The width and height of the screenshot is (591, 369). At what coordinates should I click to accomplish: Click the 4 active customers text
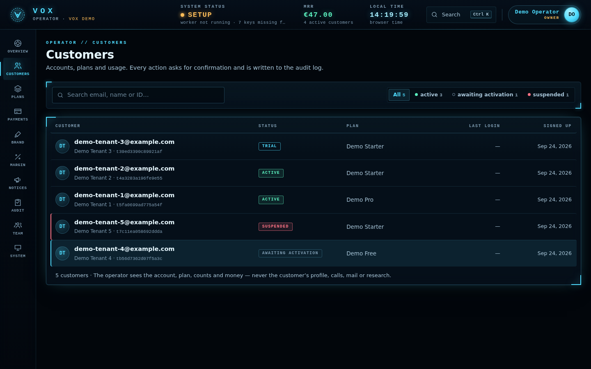tap(328, 23)
